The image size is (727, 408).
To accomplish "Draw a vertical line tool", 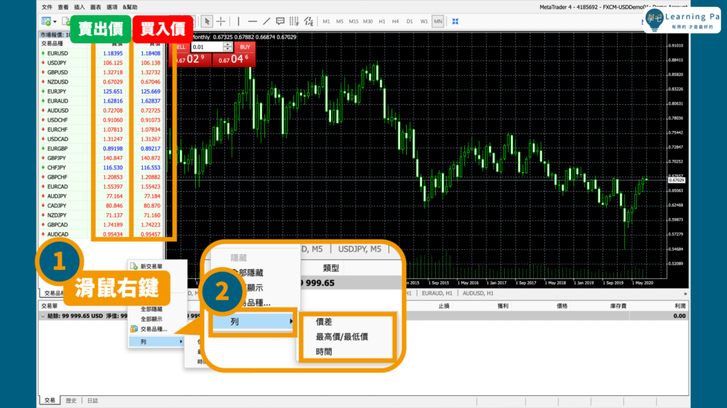I will [239, 21].
